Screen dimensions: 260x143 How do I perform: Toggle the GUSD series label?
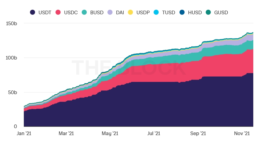[221, 12]
